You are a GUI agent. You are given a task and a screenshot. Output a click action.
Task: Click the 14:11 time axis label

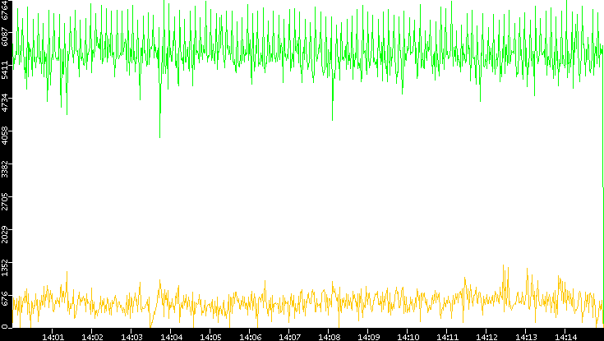pyautogui.click(x=448, y=338)
